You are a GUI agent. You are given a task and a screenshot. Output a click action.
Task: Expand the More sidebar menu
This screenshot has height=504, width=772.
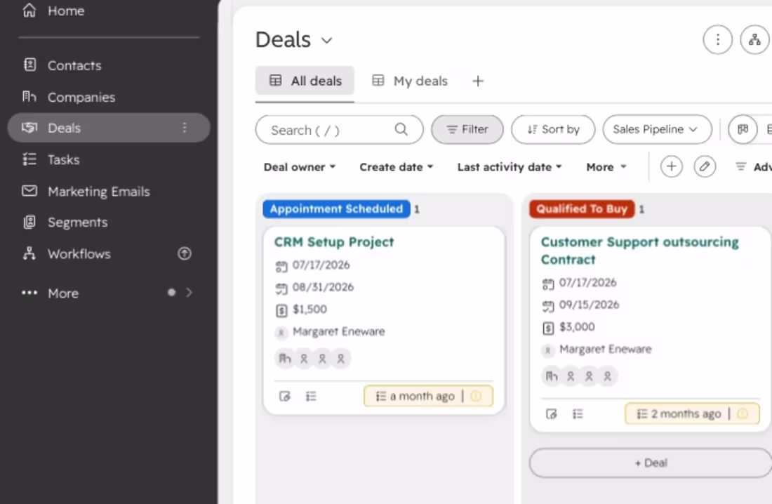point(107,293)
